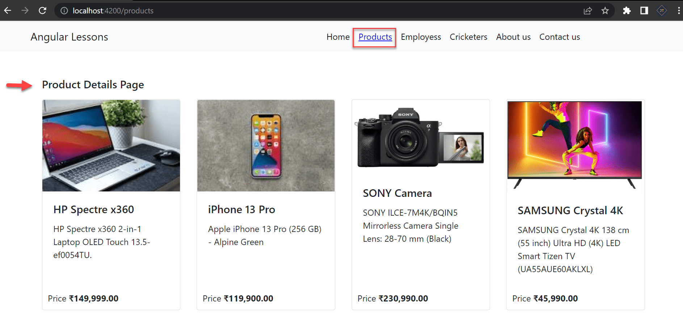Open the Extensions puzzle icon
The image size is (683, 321).
pos(627,11)
